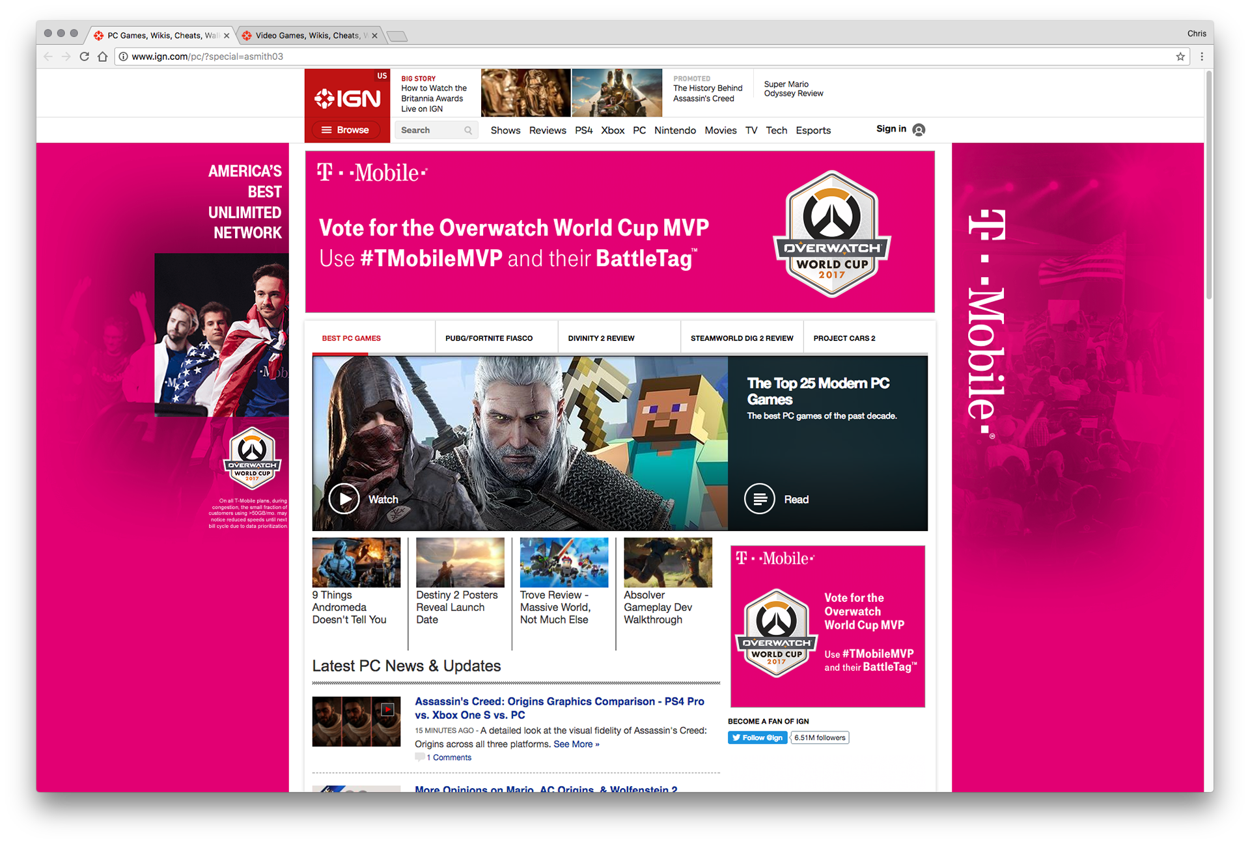
Task: Click the Destiny 2 article thumbnail
Action: [460, 562]
